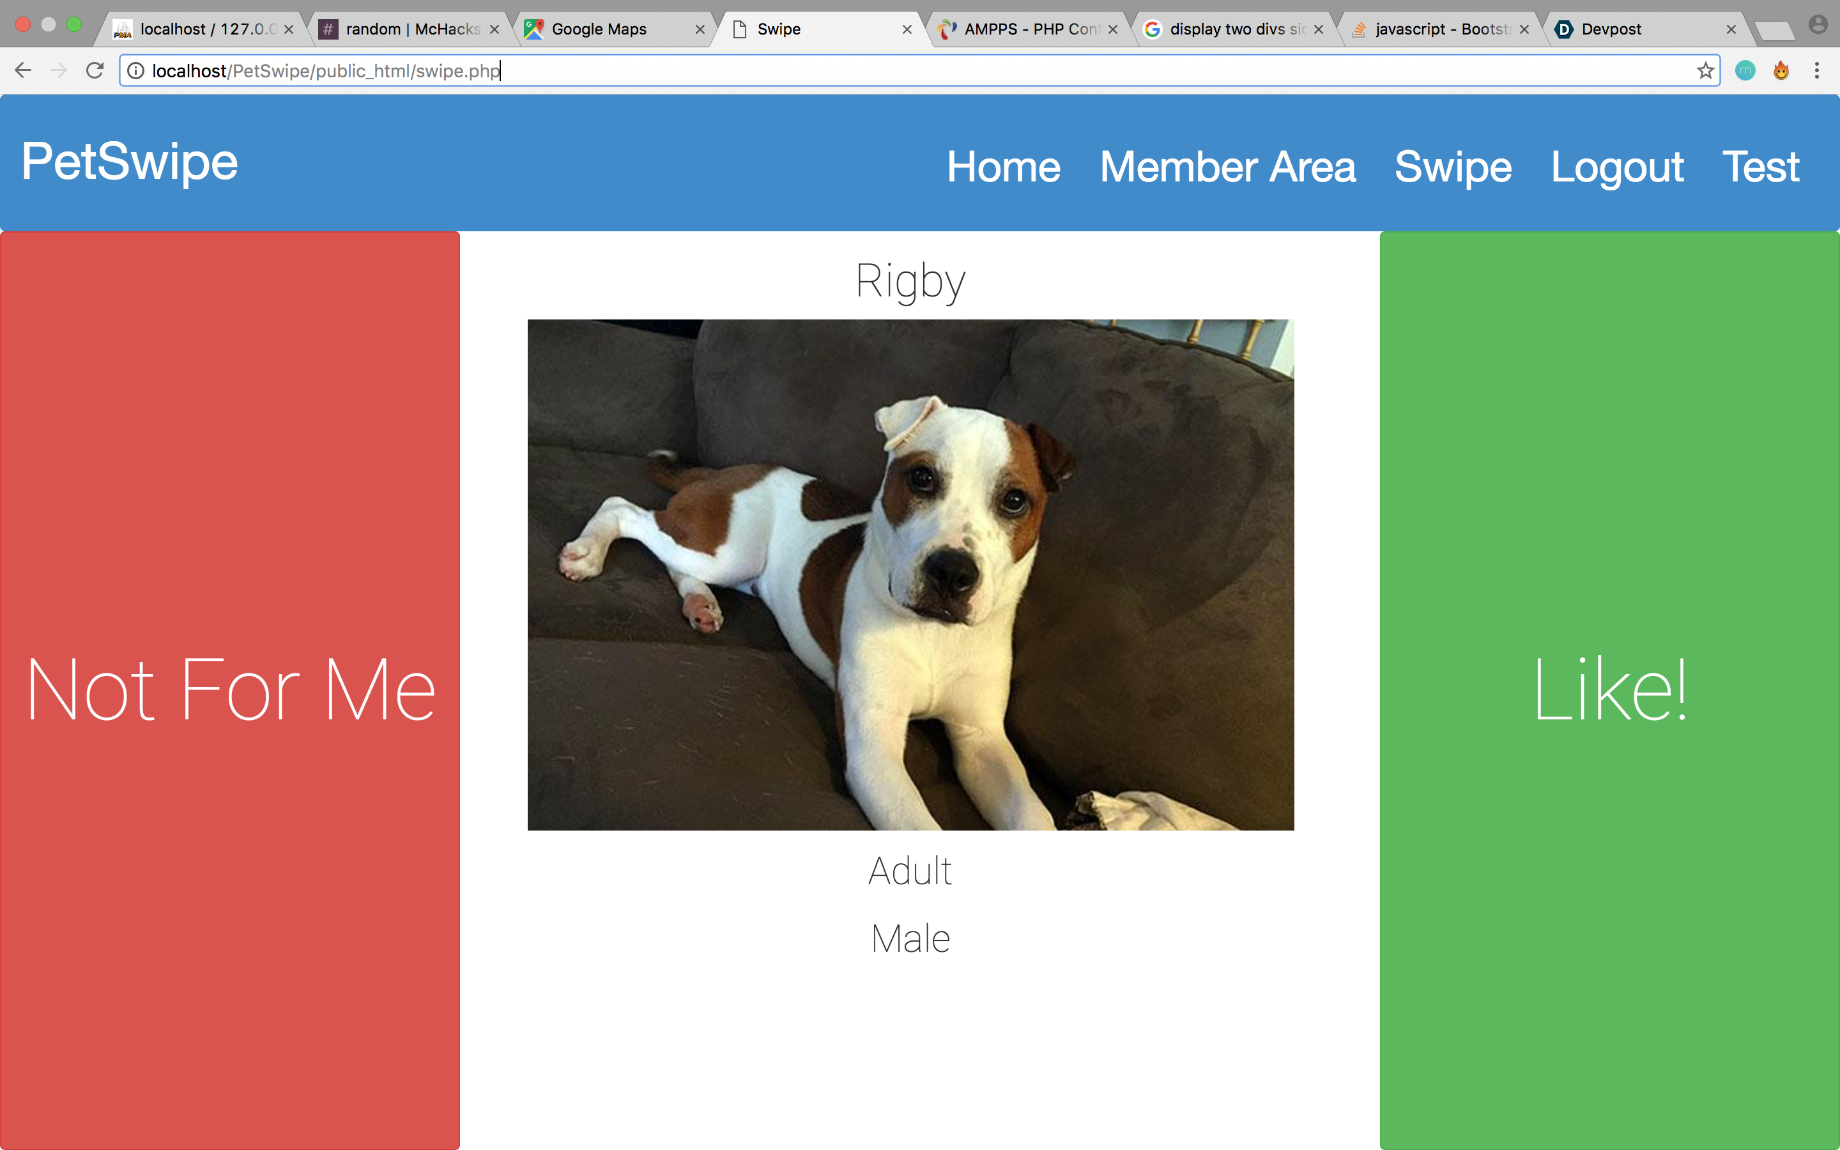Click the flame extension icon

[1781, 71]
